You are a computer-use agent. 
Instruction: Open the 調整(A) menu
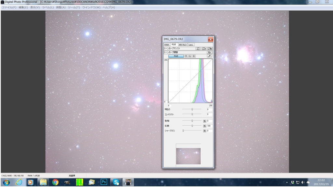[61, 7]
